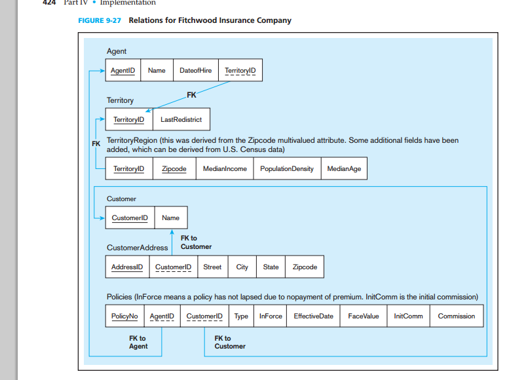Select CustomerID in the Policies relation
The height and width of the screenshot is (380, 526).
[x=204, y=316]
